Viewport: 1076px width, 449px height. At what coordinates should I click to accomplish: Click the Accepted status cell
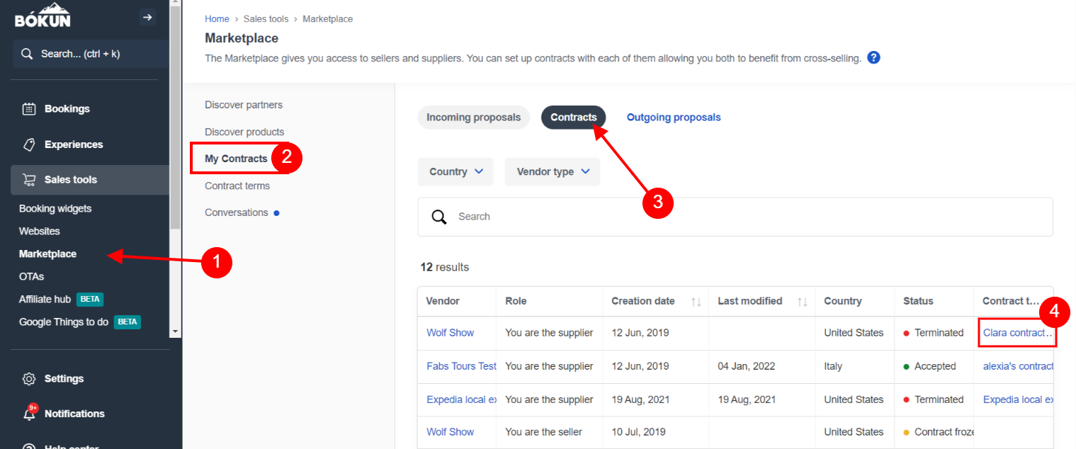click(934, 366)
